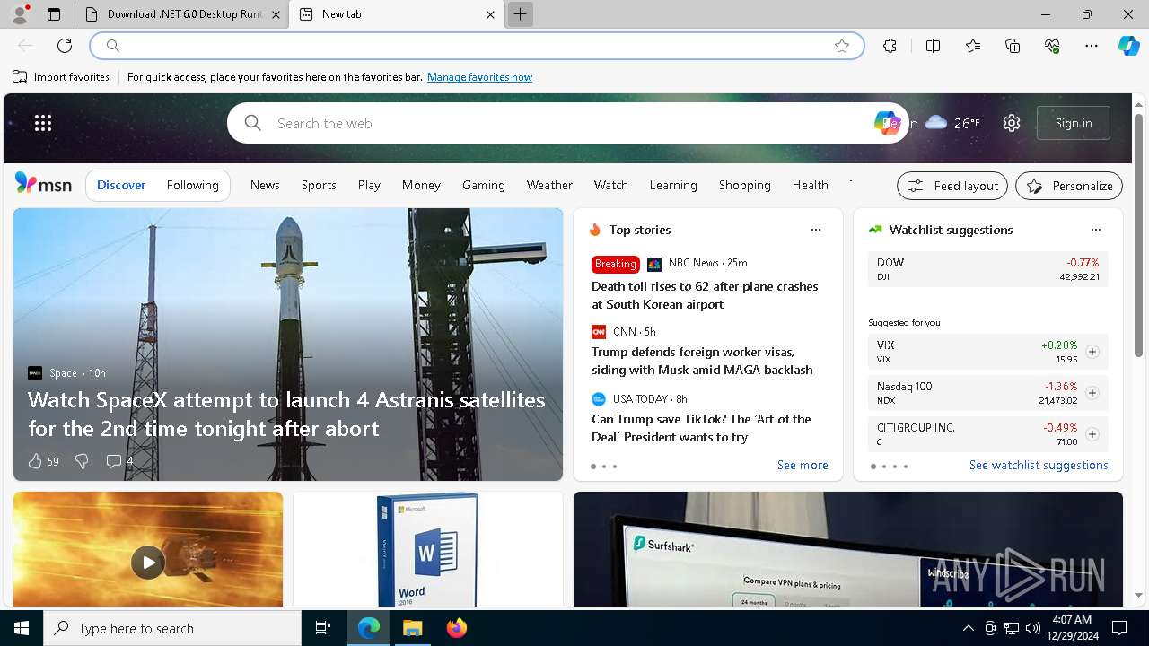Open the News category
1149x646 pixels.
click(x=265, y=185)
